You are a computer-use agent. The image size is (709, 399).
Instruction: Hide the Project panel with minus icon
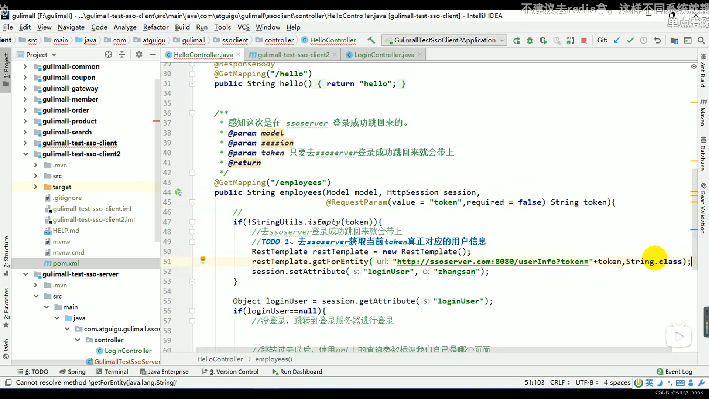(153, 55)
